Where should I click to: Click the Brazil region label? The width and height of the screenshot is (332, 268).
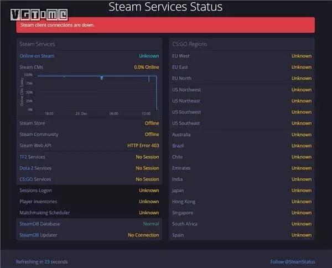pos(178,146)
